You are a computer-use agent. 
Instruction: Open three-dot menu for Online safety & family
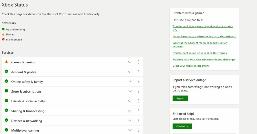(x=138, y=81)
